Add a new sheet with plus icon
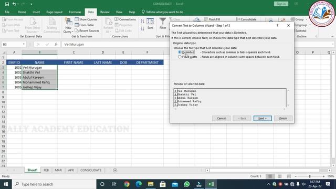 115,170
